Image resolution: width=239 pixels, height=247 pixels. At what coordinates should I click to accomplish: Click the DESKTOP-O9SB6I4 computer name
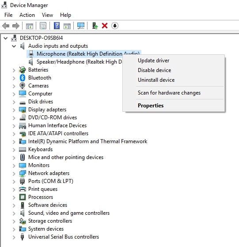click(41, 38)
